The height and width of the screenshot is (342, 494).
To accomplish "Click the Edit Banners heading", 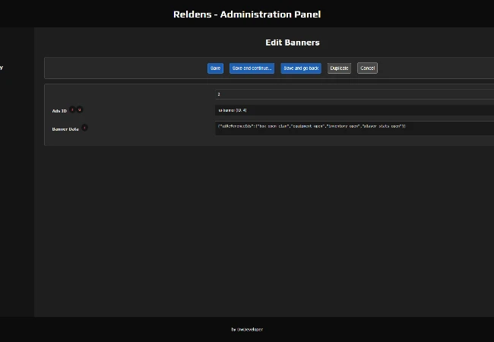I will [x=293, y=43].
